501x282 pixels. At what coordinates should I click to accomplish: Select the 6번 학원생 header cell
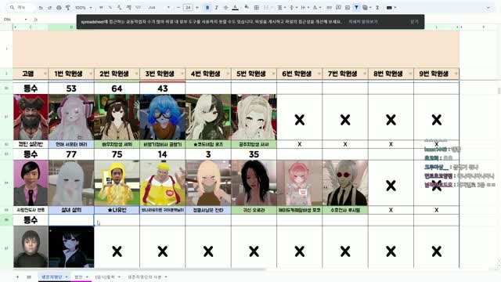[x=299, y=74]
